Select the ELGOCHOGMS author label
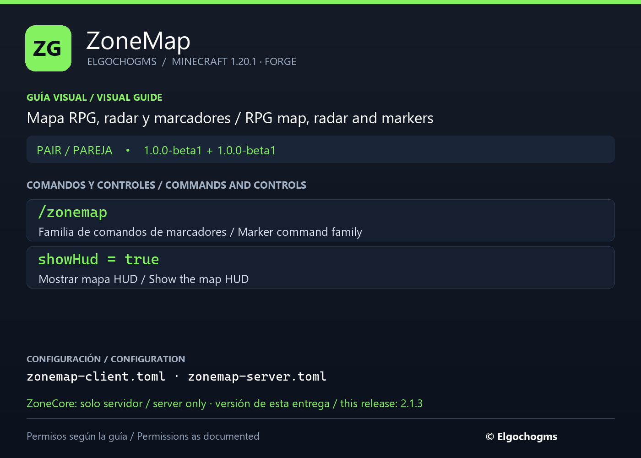The image size is (641, 458). pos(122,61)
